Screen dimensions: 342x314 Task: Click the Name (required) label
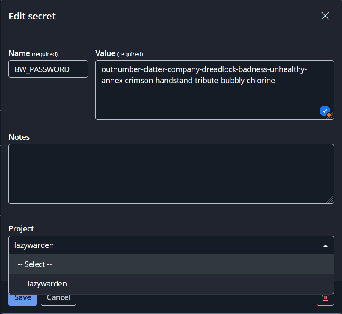33,53
